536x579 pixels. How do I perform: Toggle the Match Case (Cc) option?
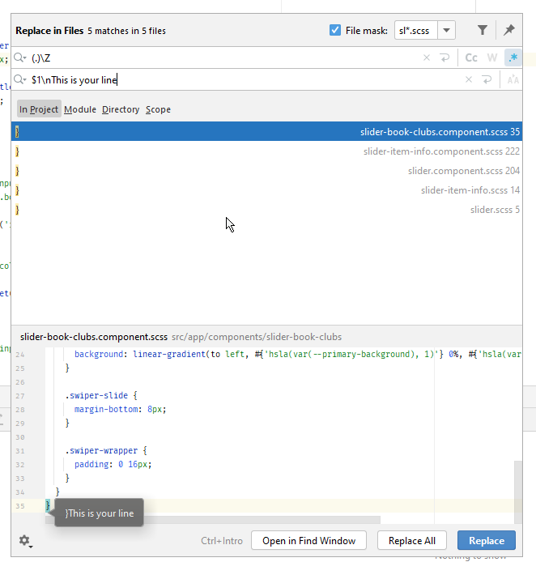[471, 57]
